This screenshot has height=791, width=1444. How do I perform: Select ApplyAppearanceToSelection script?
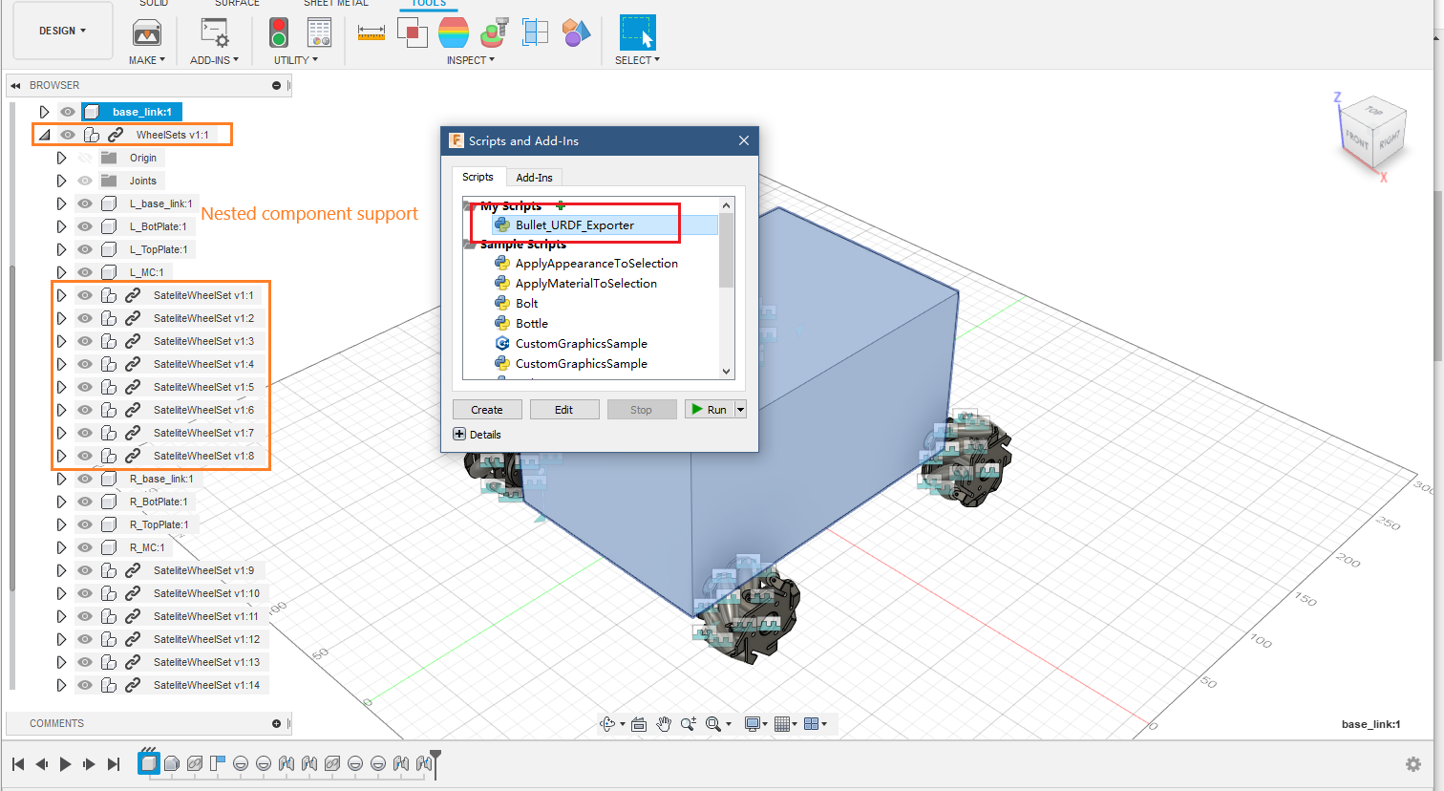coord(597,264)
